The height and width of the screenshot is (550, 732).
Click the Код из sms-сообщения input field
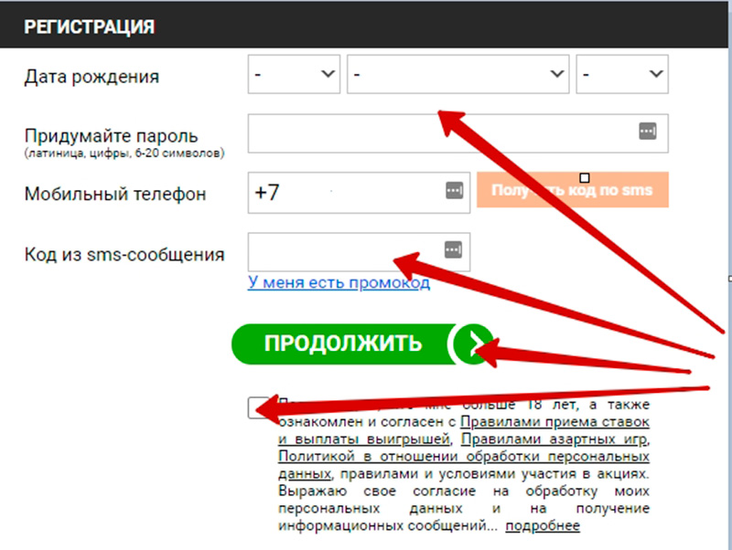coord(343,250)
